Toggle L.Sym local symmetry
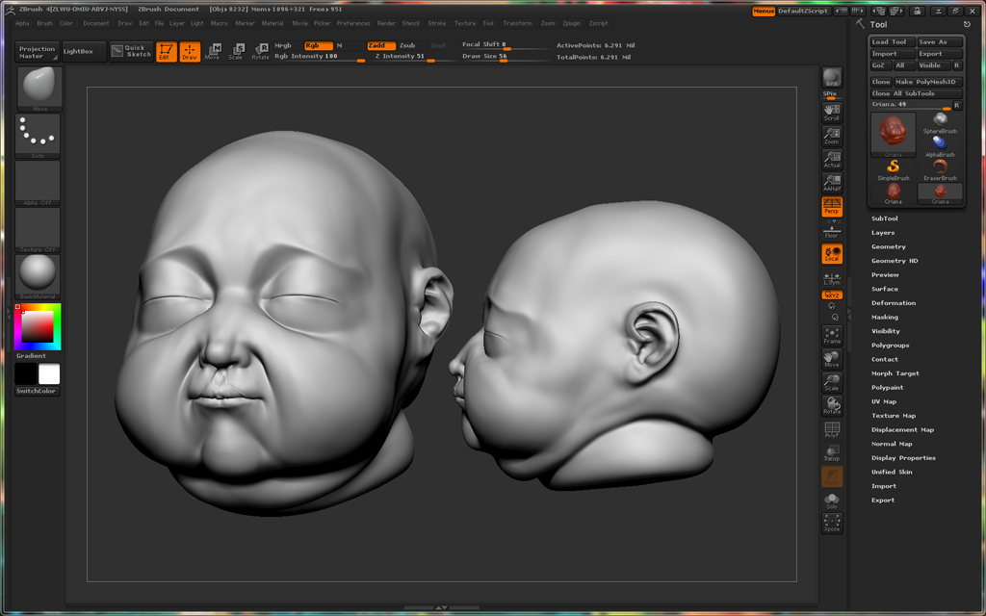The height and width of the screenshot is (616, 986). (x=832, y=278)
